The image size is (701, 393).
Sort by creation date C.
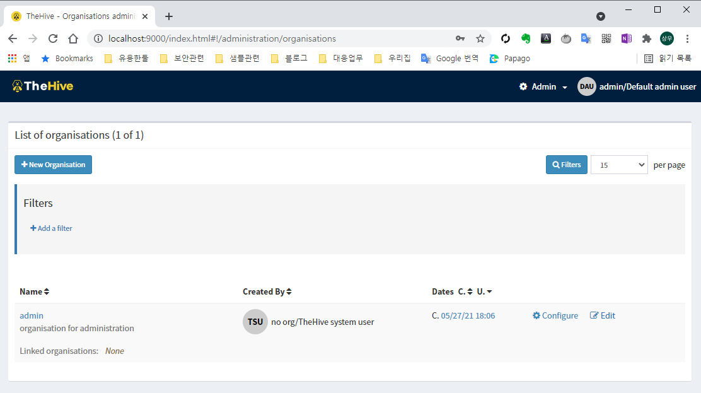465,292
